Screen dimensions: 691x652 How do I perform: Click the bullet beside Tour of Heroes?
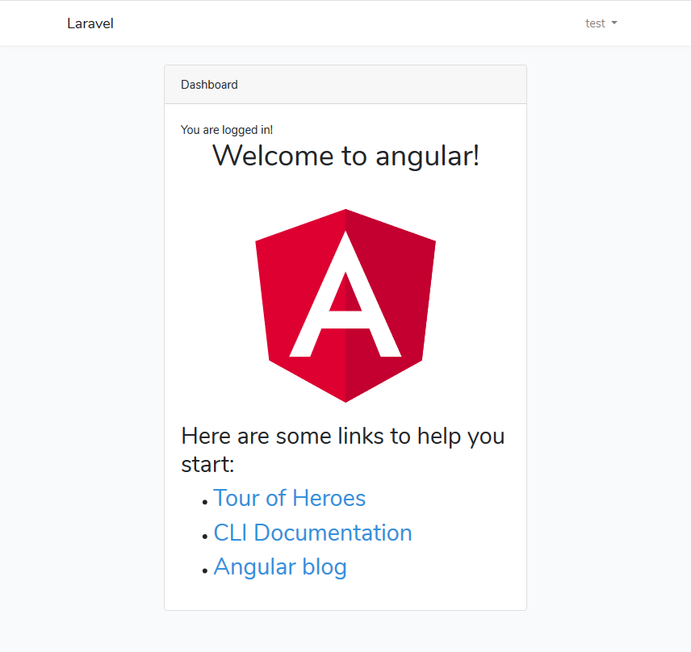(x=204, y=503)
